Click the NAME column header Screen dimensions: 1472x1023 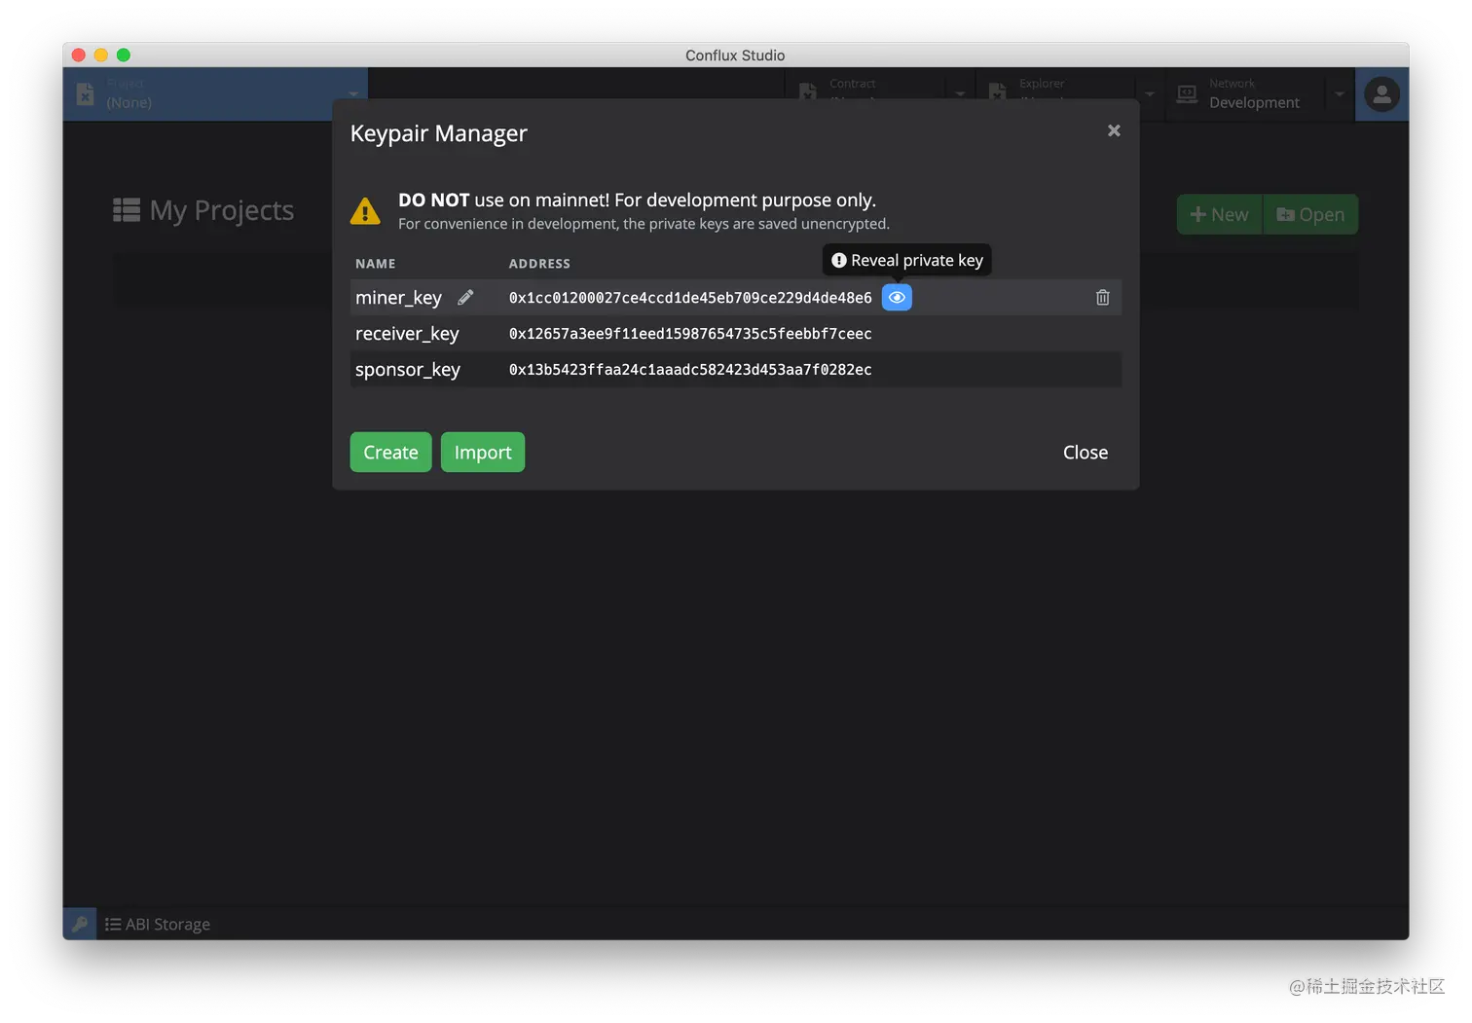coord(375,264)
